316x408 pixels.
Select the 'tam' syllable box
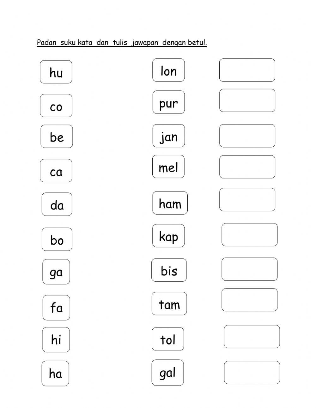tap(169, 304)
